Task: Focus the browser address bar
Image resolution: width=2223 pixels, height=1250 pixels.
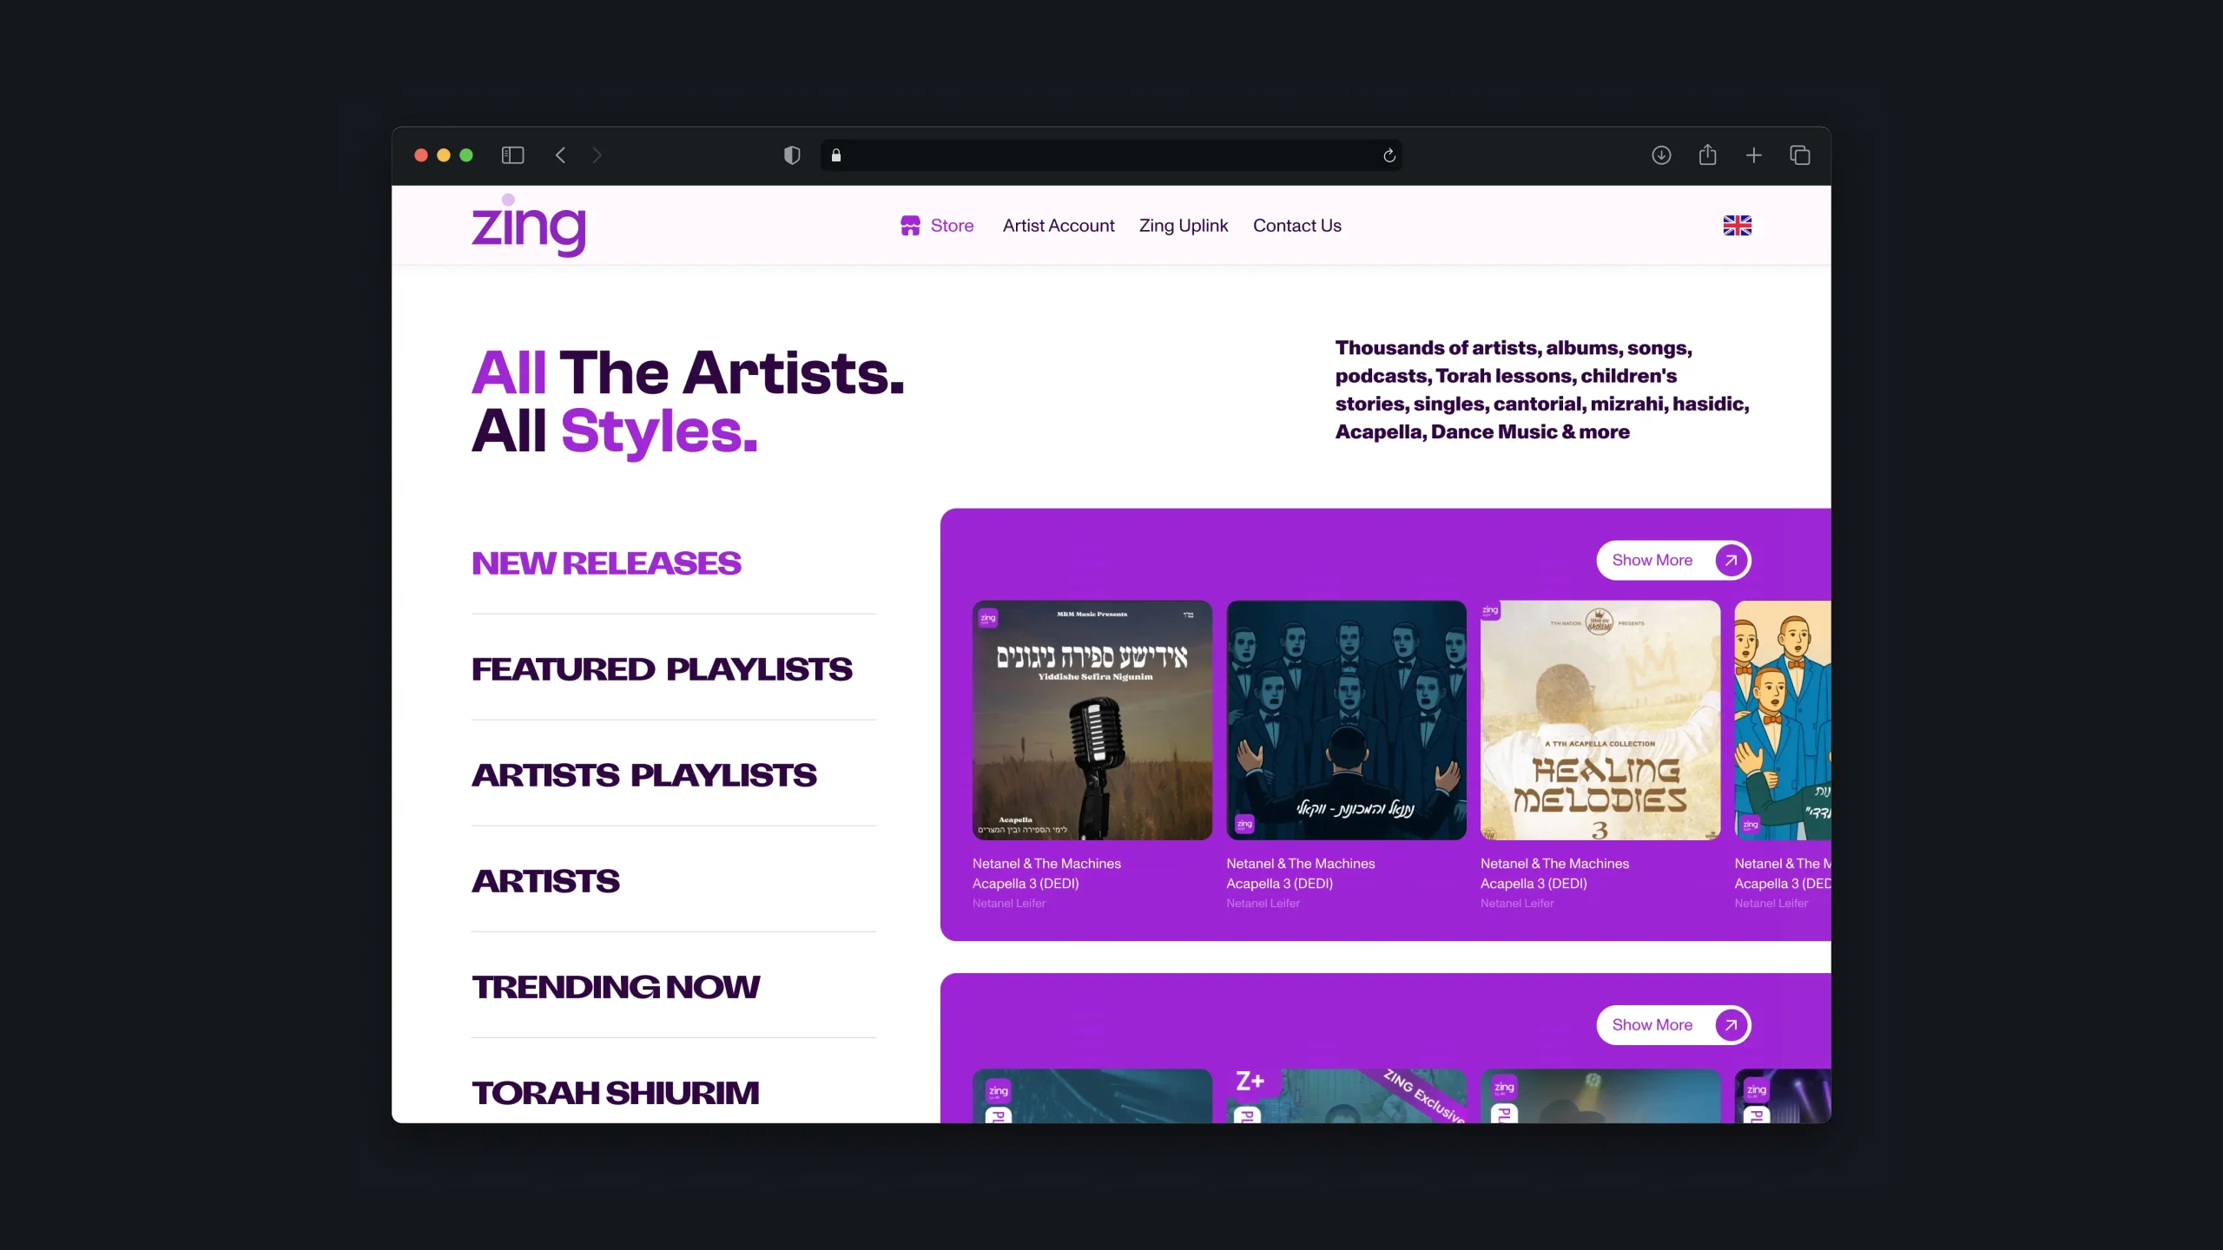Action: [1111, 155]
